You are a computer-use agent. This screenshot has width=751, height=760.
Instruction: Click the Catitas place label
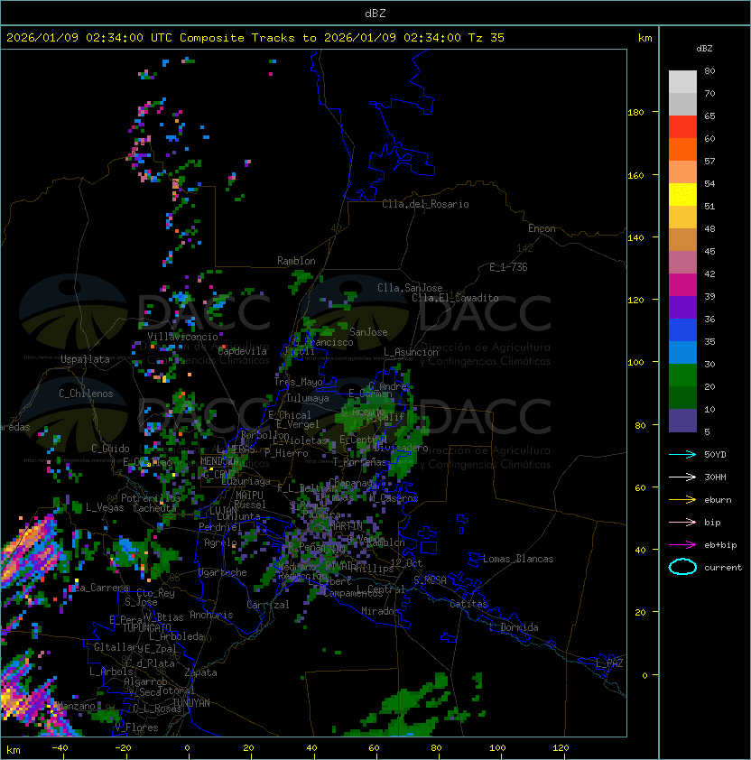coord(468,604)
